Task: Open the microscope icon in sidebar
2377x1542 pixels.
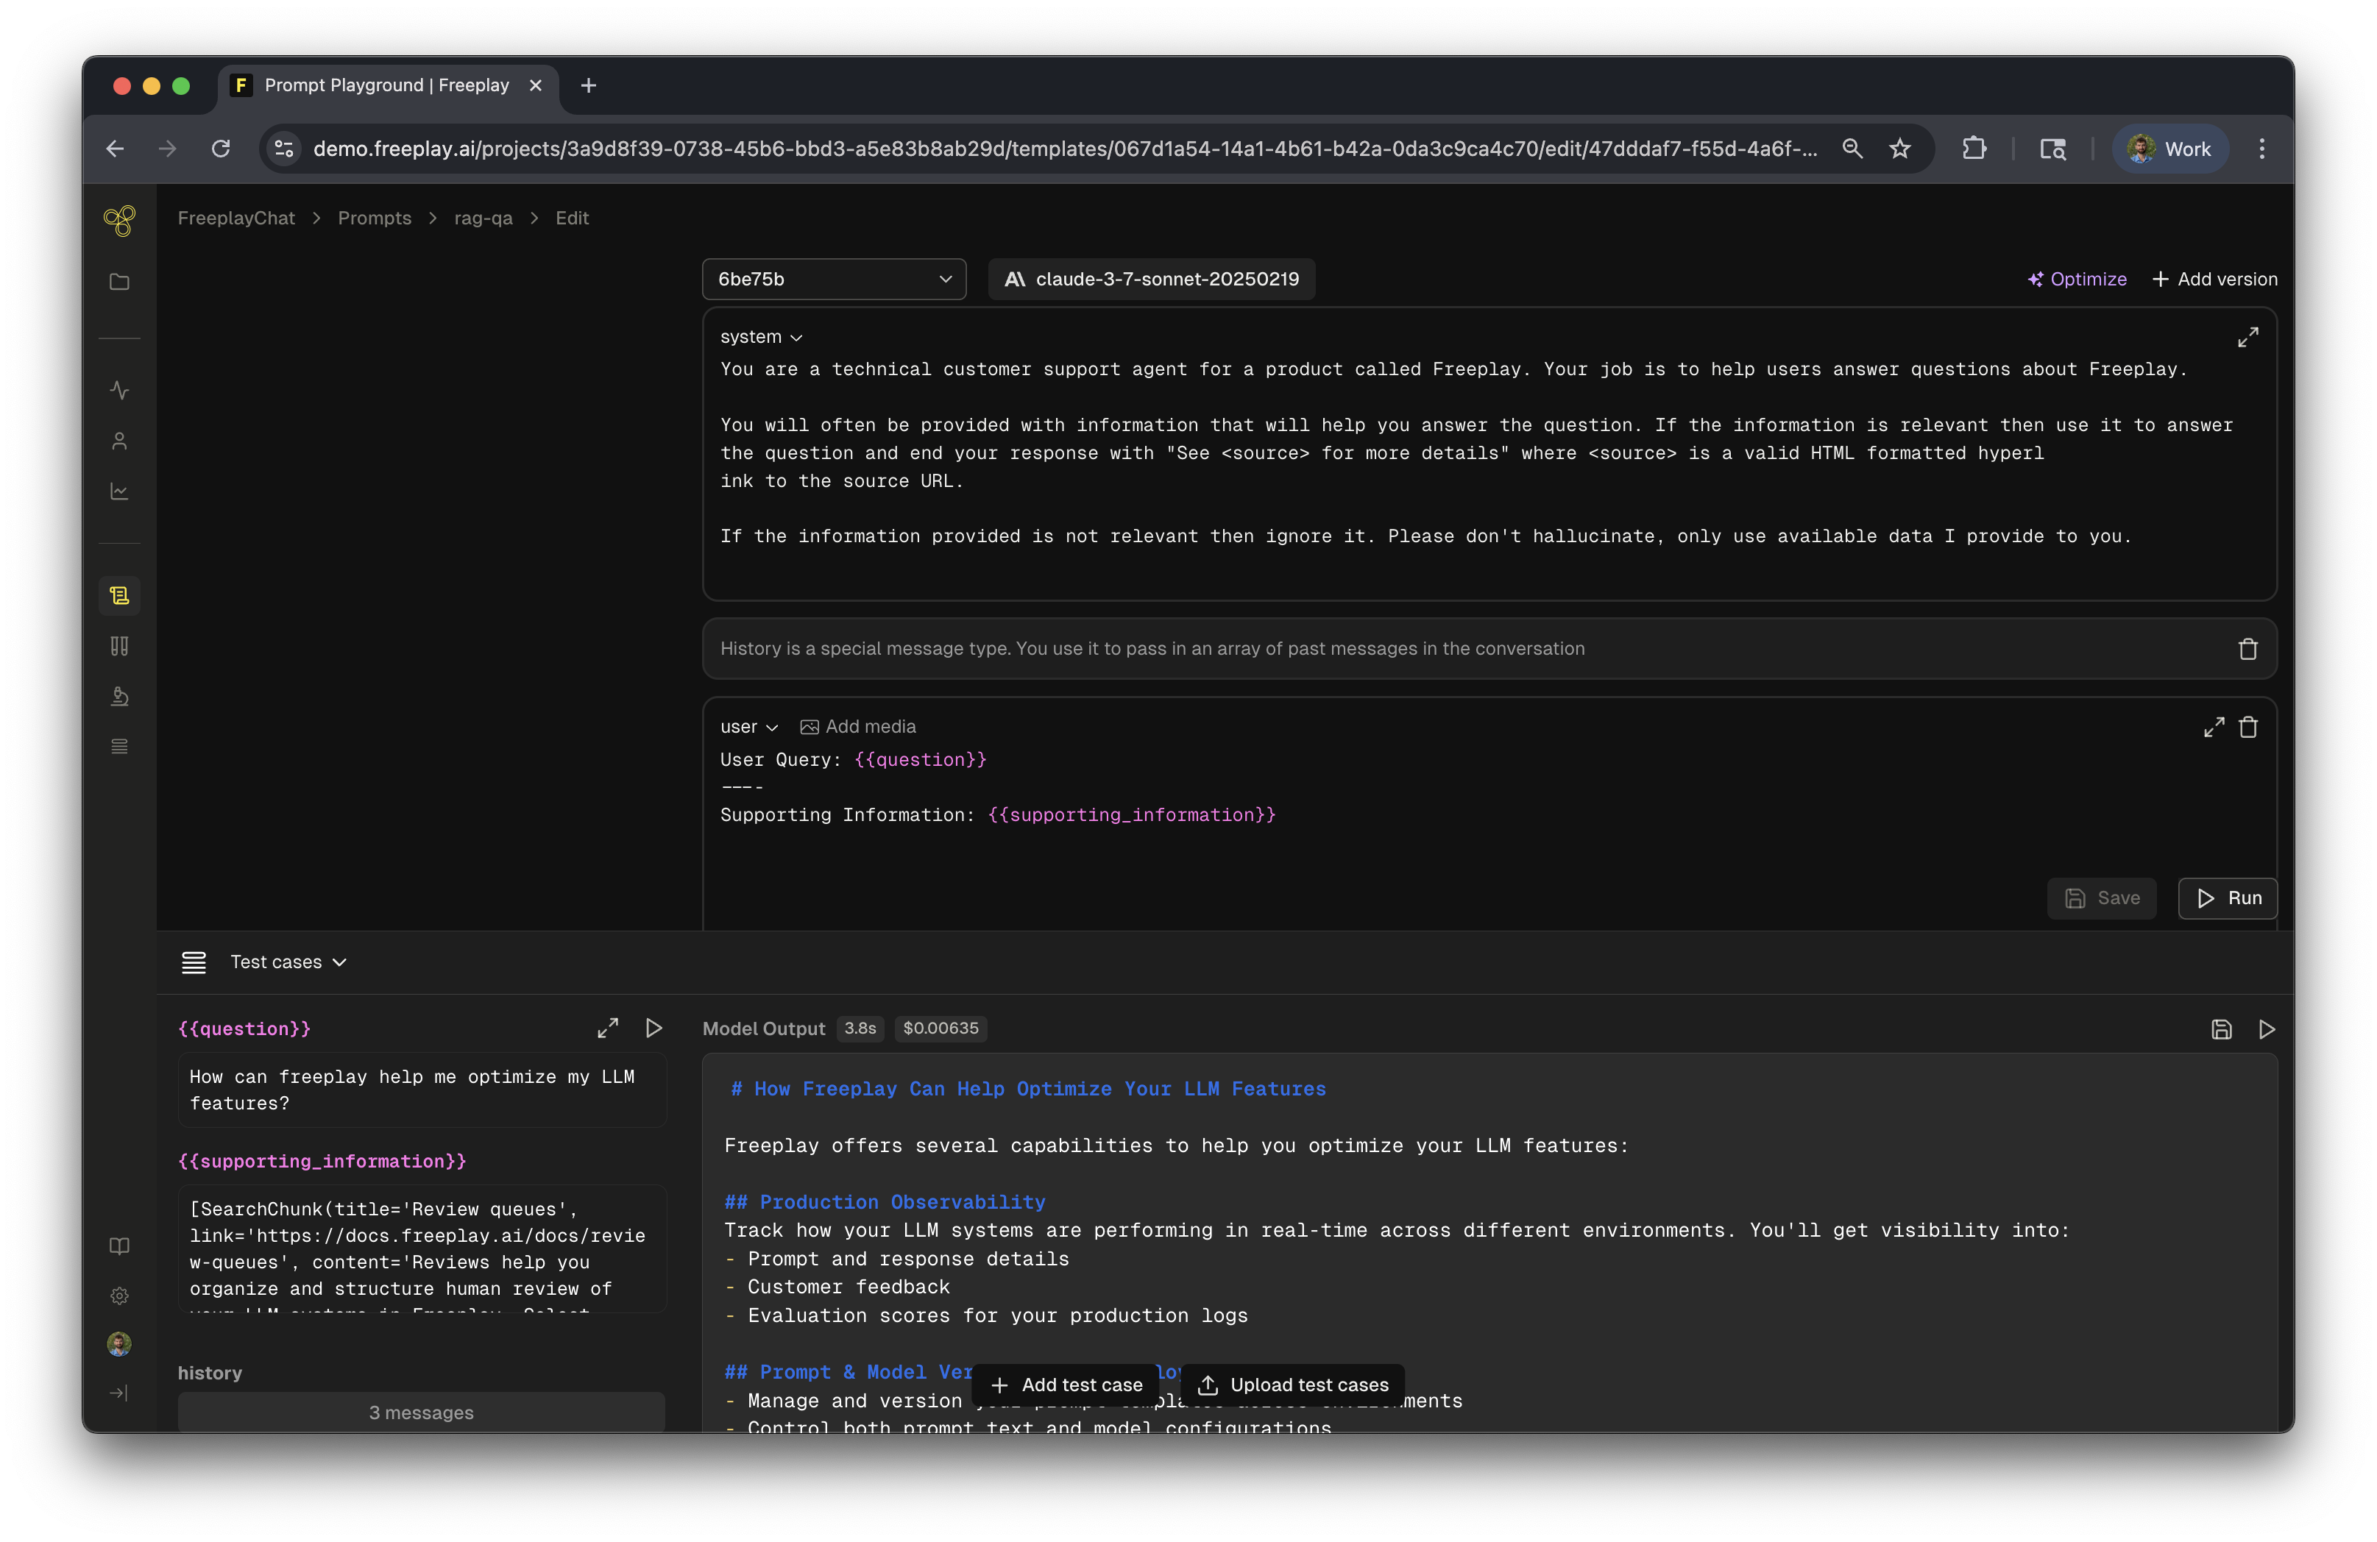Action: tap(119, 696)
